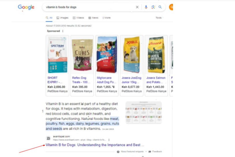
Task: Open the three-dot menu beside avantispet URL
Action: (109, 140)
